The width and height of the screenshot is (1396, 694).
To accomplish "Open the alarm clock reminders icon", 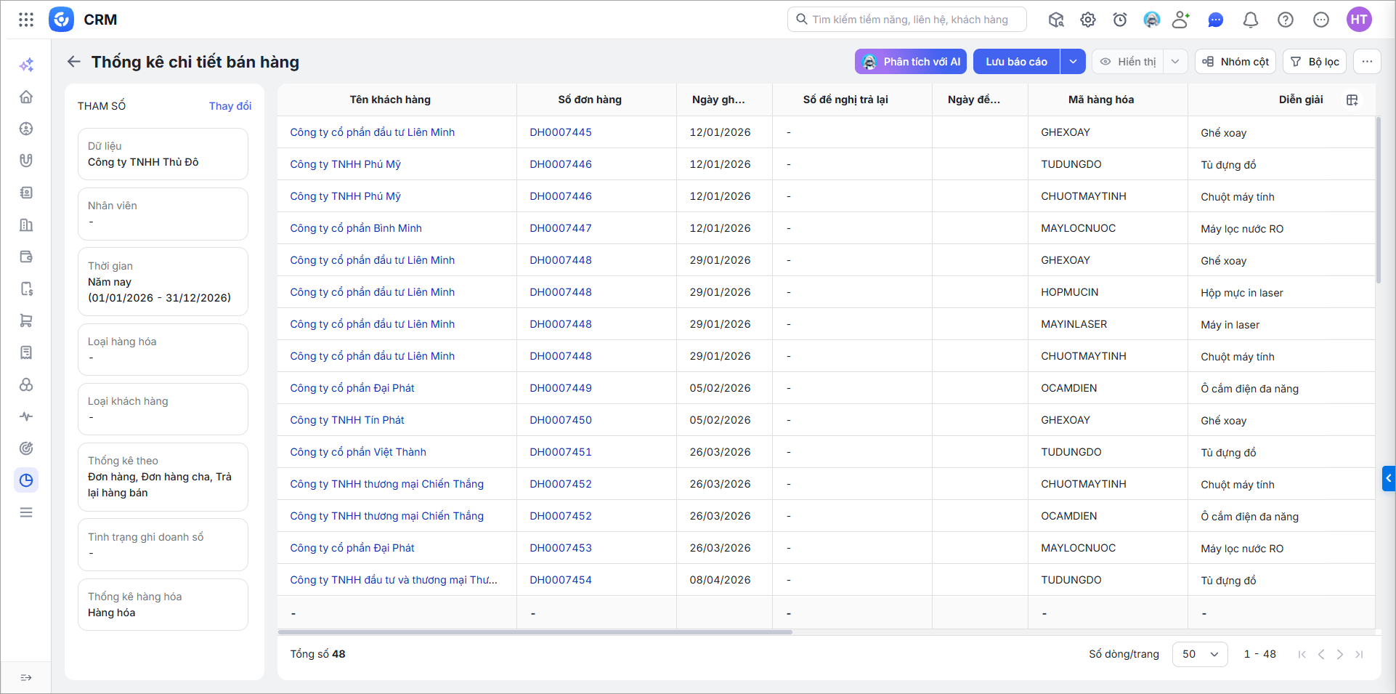I will click(x=1120, y=20).
